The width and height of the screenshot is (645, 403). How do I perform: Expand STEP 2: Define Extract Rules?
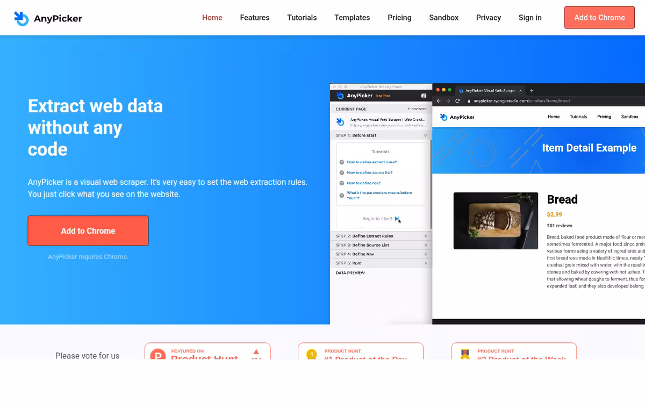(381, 236)
